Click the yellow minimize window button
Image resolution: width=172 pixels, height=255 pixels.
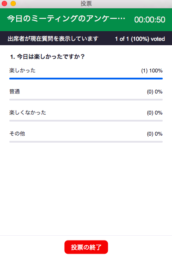13,4
